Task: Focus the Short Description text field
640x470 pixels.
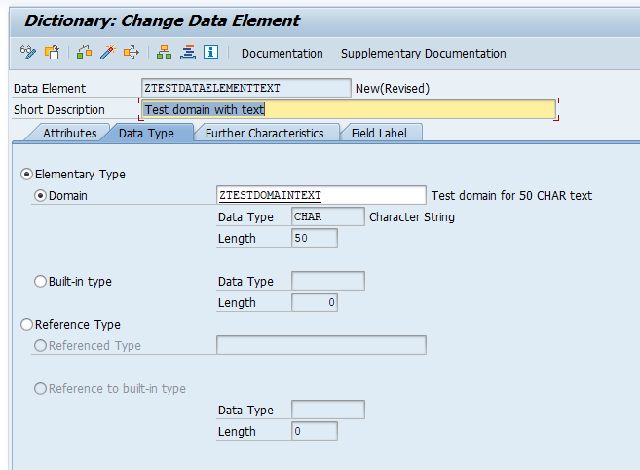Action: click(349, 109)
